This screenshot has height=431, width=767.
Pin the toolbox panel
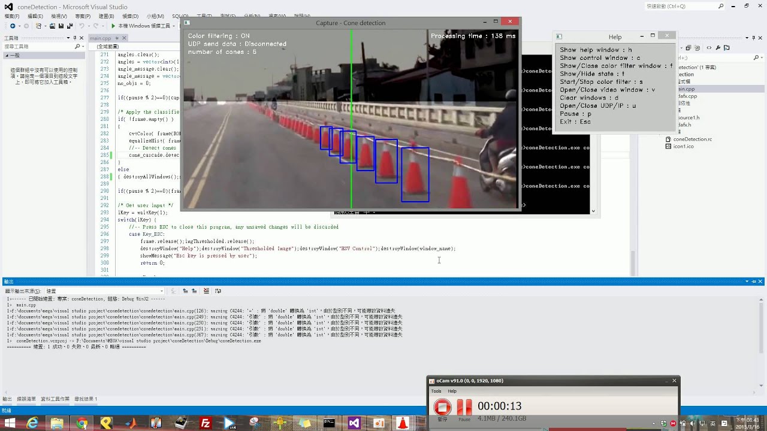pyautogui.click(x=75, y=38)
